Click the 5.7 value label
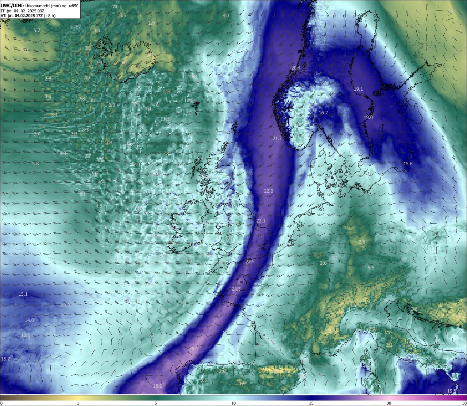This screenshot has height=406, width=467. pos(37,31)
